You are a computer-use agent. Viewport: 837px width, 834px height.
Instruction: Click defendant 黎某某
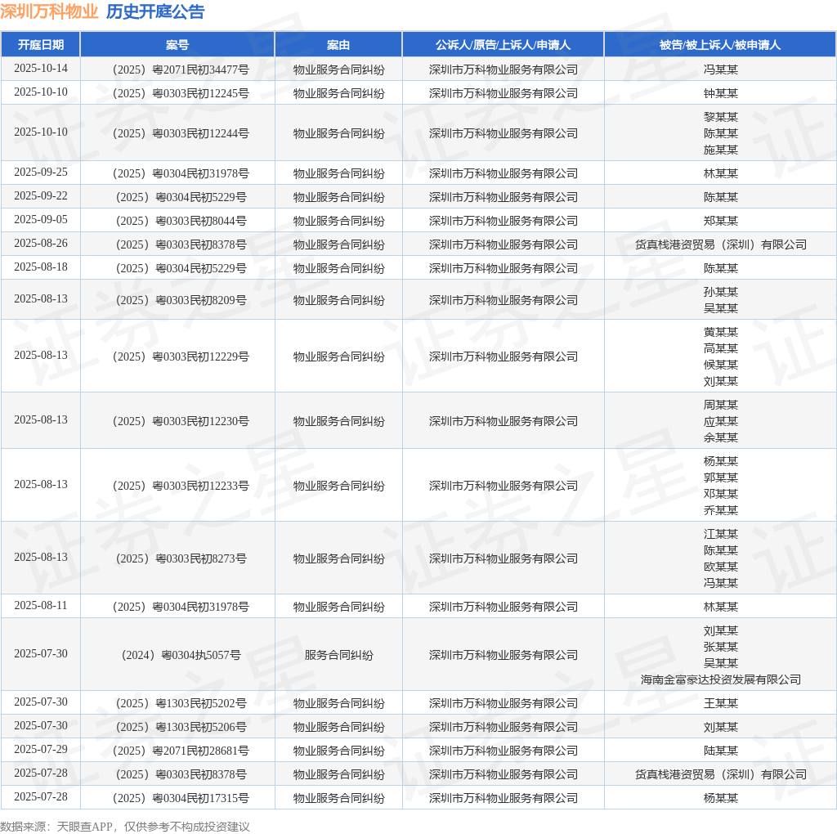point(721,117)
